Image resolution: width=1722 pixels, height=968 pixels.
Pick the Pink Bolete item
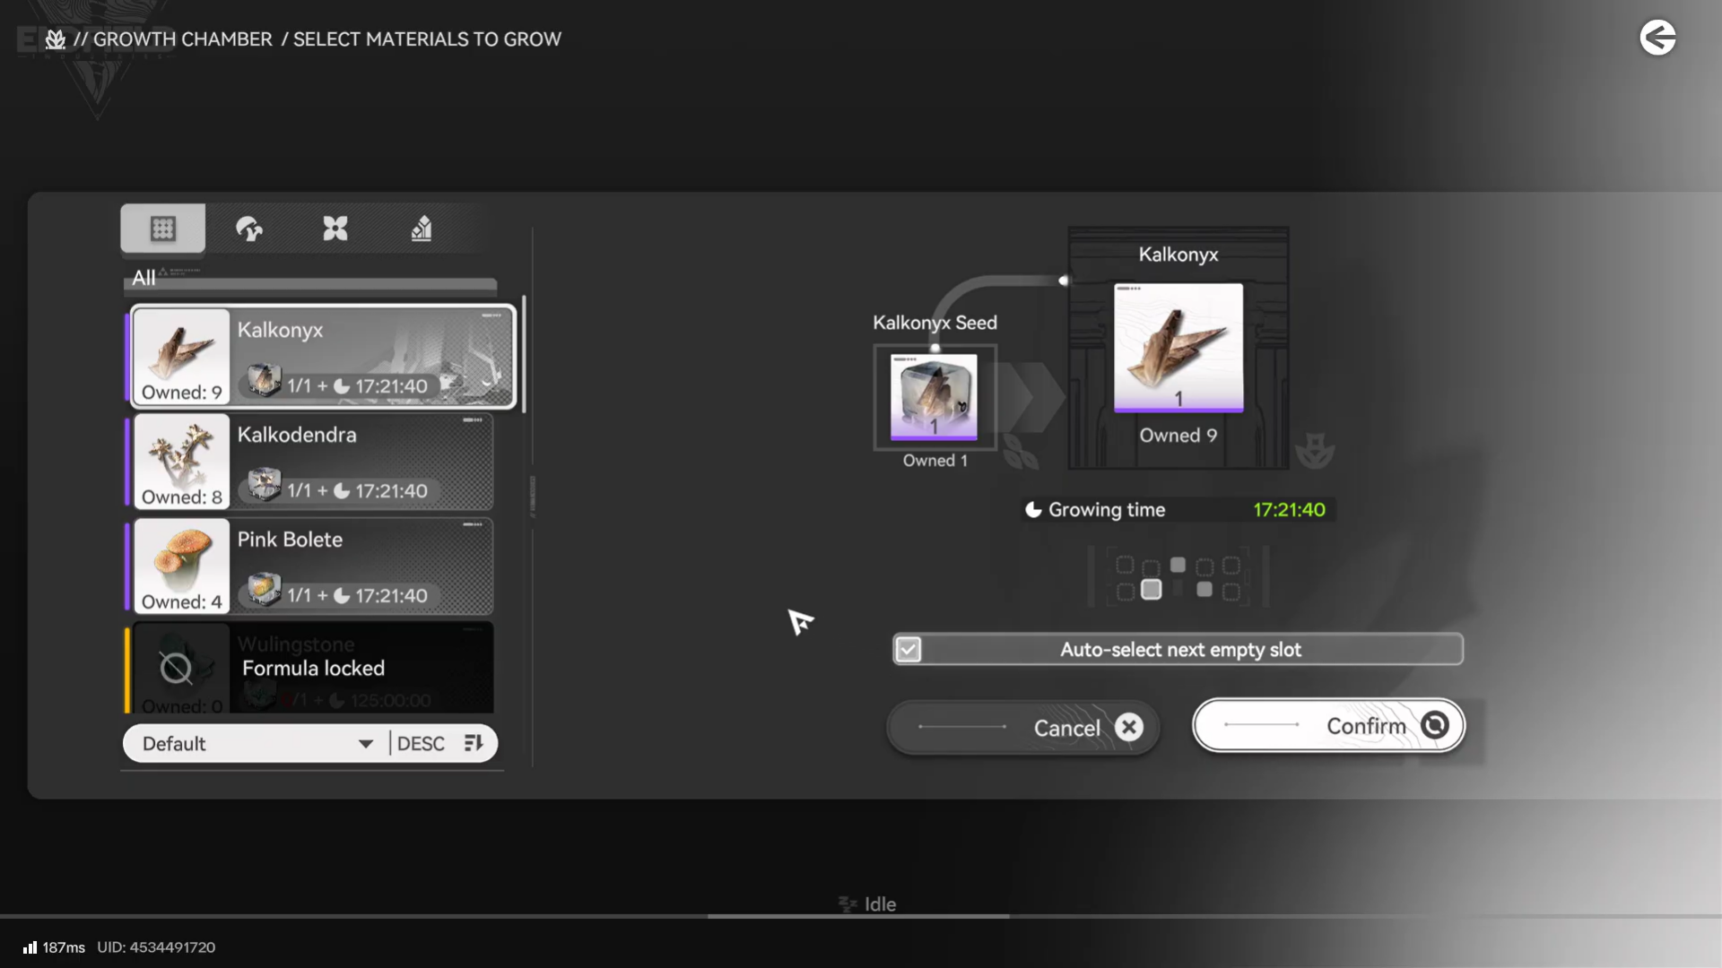pyautogui.click(x=311, y=566)
